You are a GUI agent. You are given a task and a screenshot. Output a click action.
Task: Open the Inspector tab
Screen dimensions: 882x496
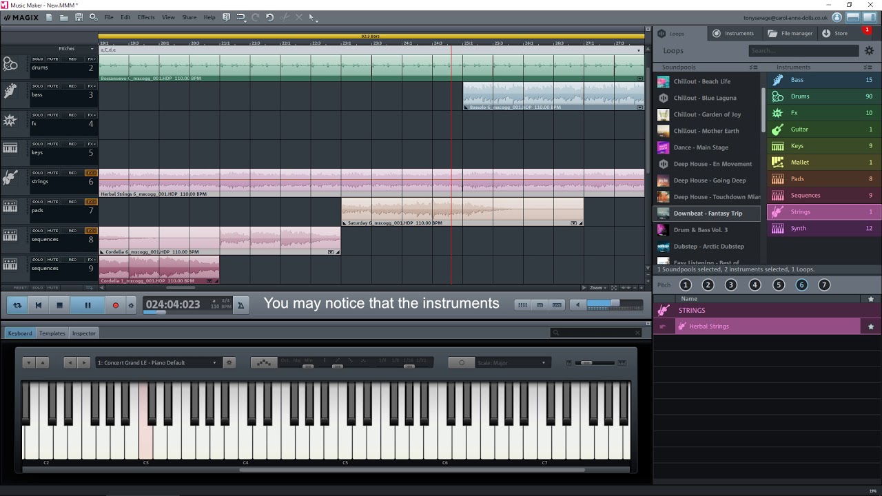[84, 333]
